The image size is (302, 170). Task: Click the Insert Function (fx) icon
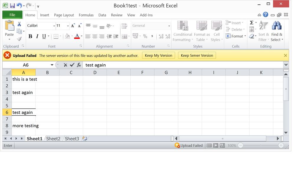pos(79,65)
